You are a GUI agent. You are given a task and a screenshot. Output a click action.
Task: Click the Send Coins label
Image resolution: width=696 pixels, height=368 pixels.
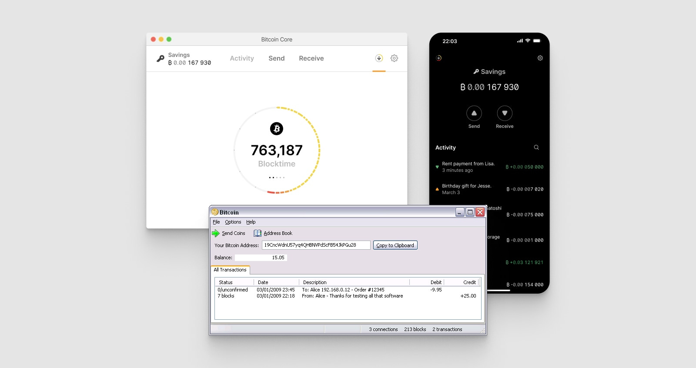pos(234,233)
